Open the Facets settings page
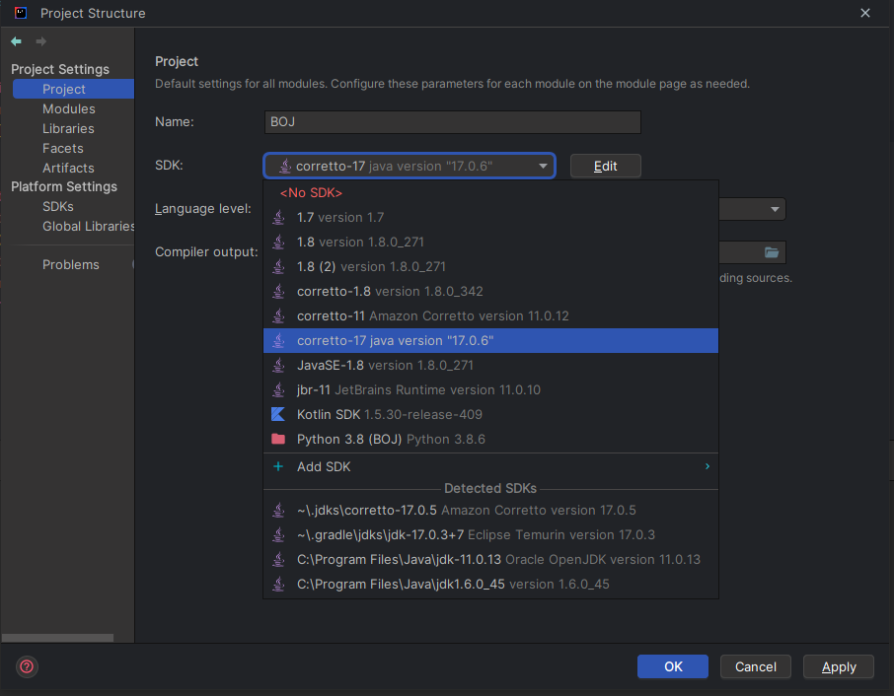The image size is (894, 696). (x=63, y=148)
